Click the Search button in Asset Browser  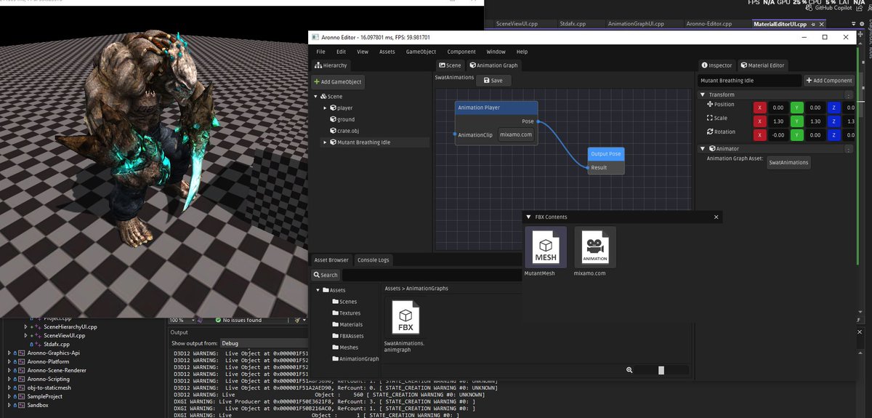[326, 275]
